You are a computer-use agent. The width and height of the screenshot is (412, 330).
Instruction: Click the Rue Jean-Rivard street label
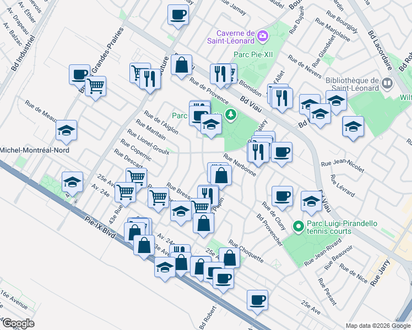coord(323,252)
